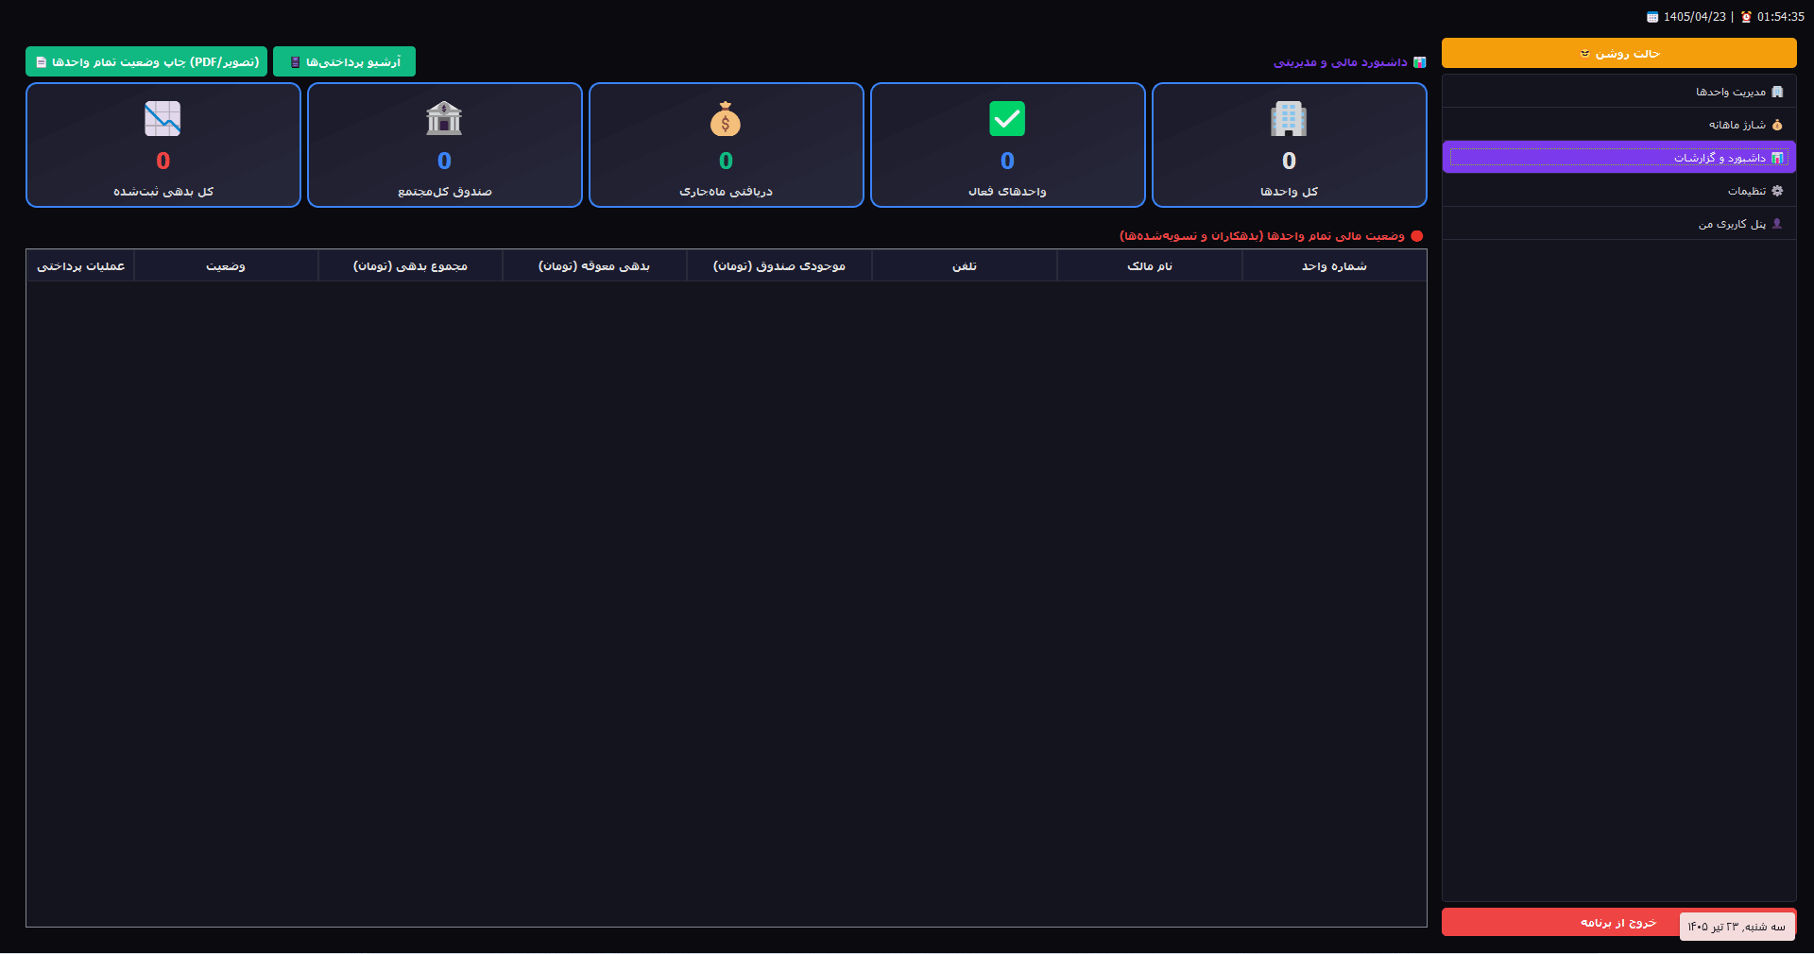Screen dimensions: 1814x954
Task: Click the office building icon in کل واحدها card
Action: click(x=1289, y=119)
